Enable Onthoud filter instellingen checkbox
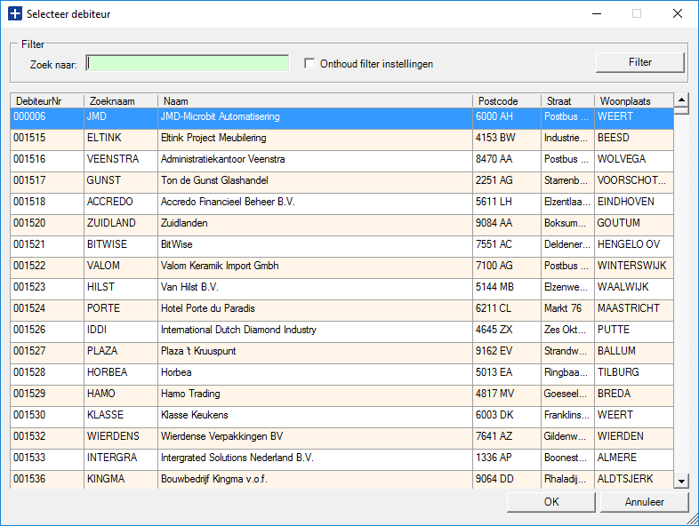The image size is (699, 526). click(309, 63)
